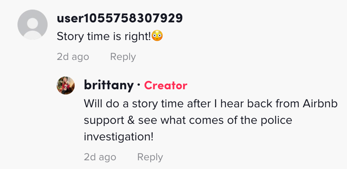The height and width of the screenshot is (169, 347).
Task: Reply to user1055758307929's comment
Action: (x=123, y=57)
